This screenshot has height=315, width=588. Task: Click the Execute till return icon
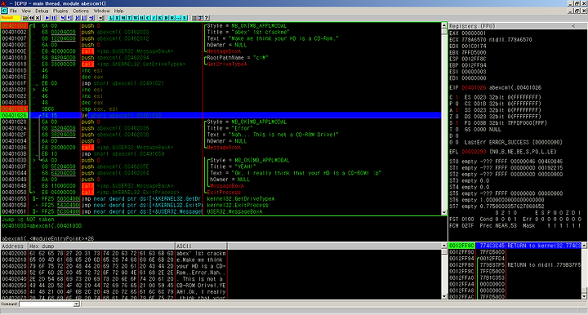click(x=91, y=18)
